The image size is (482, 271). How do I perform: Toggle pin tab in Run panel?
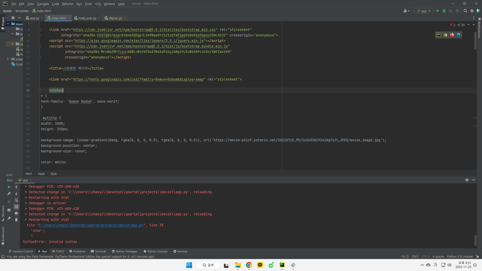[x=9, y=218]
